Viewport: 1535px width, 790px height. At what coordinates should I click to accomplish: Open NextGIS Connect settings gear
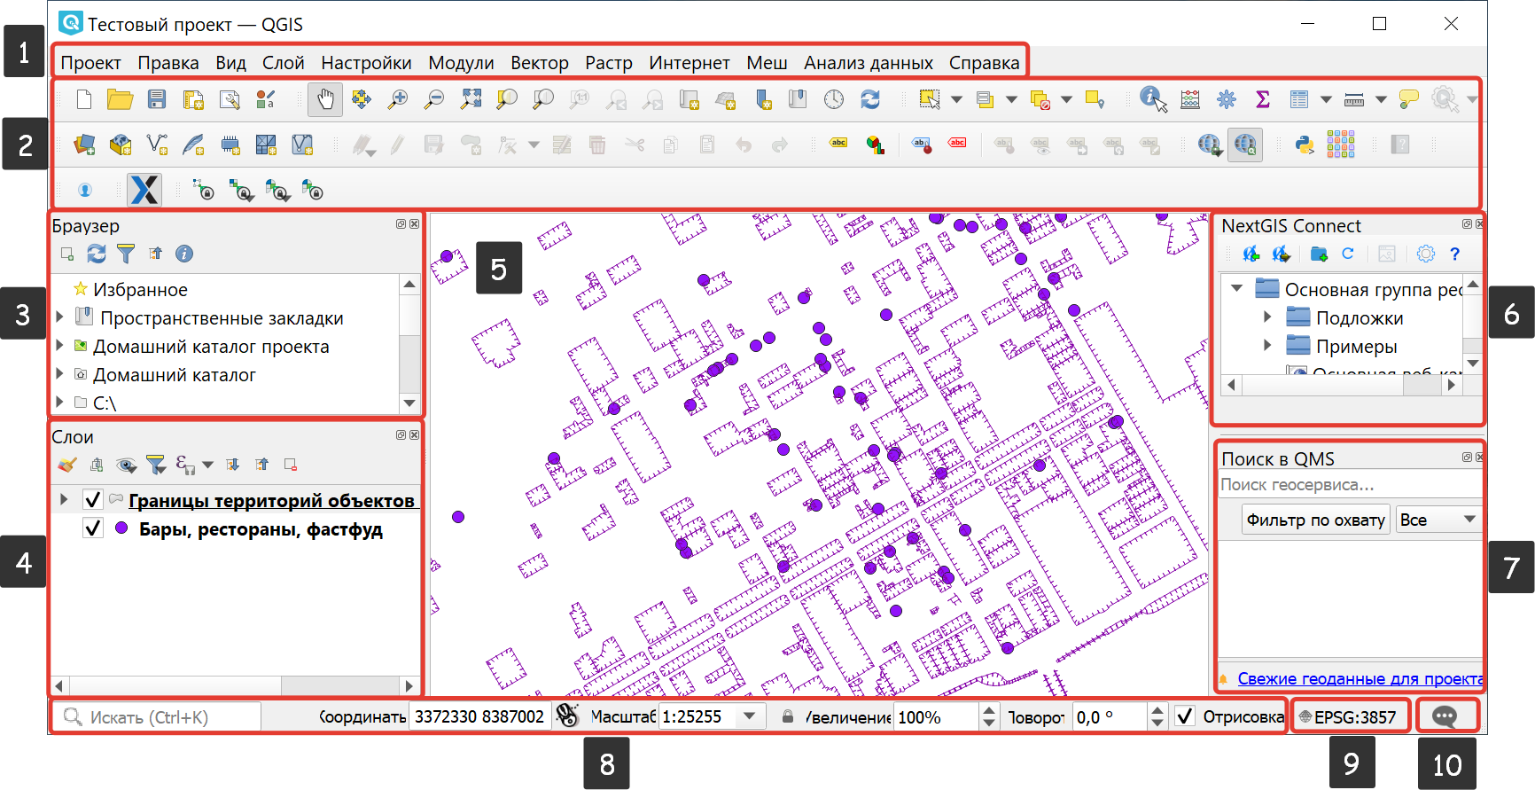coord(1425,254)
